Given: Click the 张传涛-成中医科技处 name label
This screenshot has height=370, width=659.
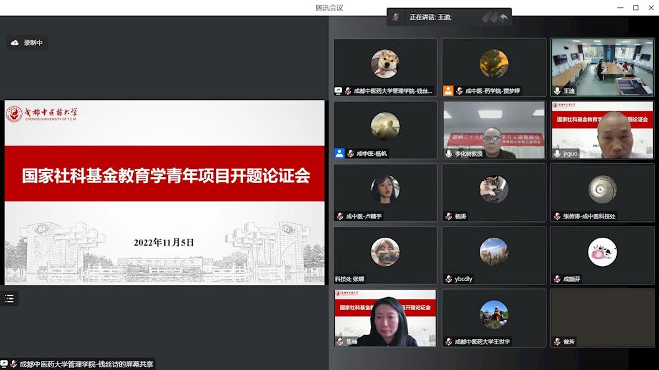Looking at the screenshot, I should click(589, 217).
